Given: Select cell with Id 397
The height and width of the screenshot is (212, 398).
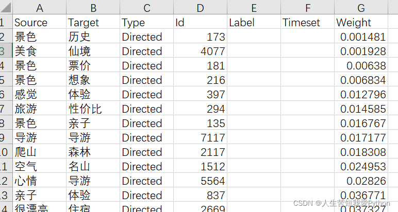Looking at the screenshot, I should click(x=200, y=94).
